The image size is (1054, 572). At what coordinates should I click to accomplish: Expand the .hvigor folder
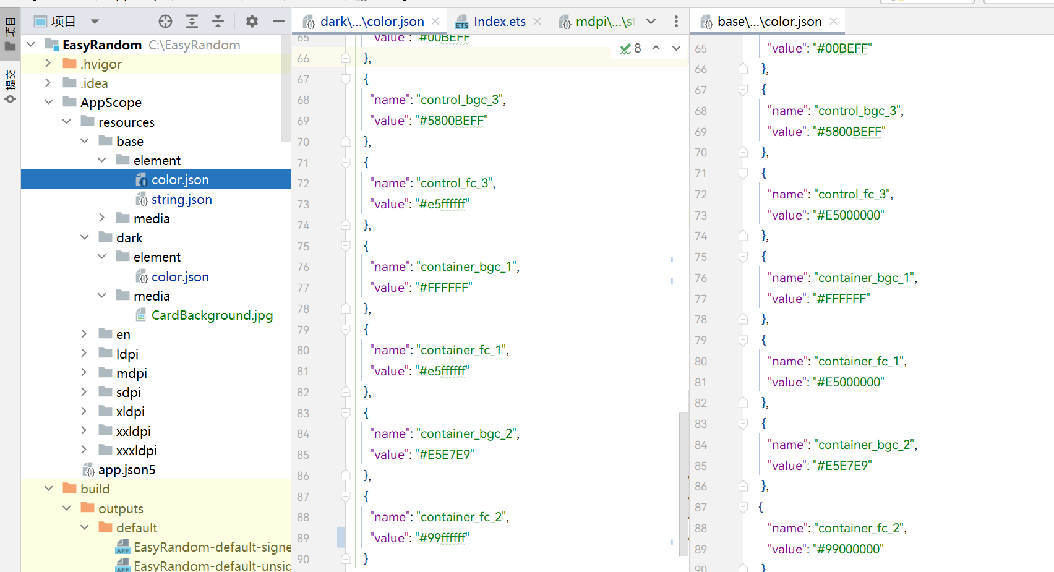click(48, 64)
